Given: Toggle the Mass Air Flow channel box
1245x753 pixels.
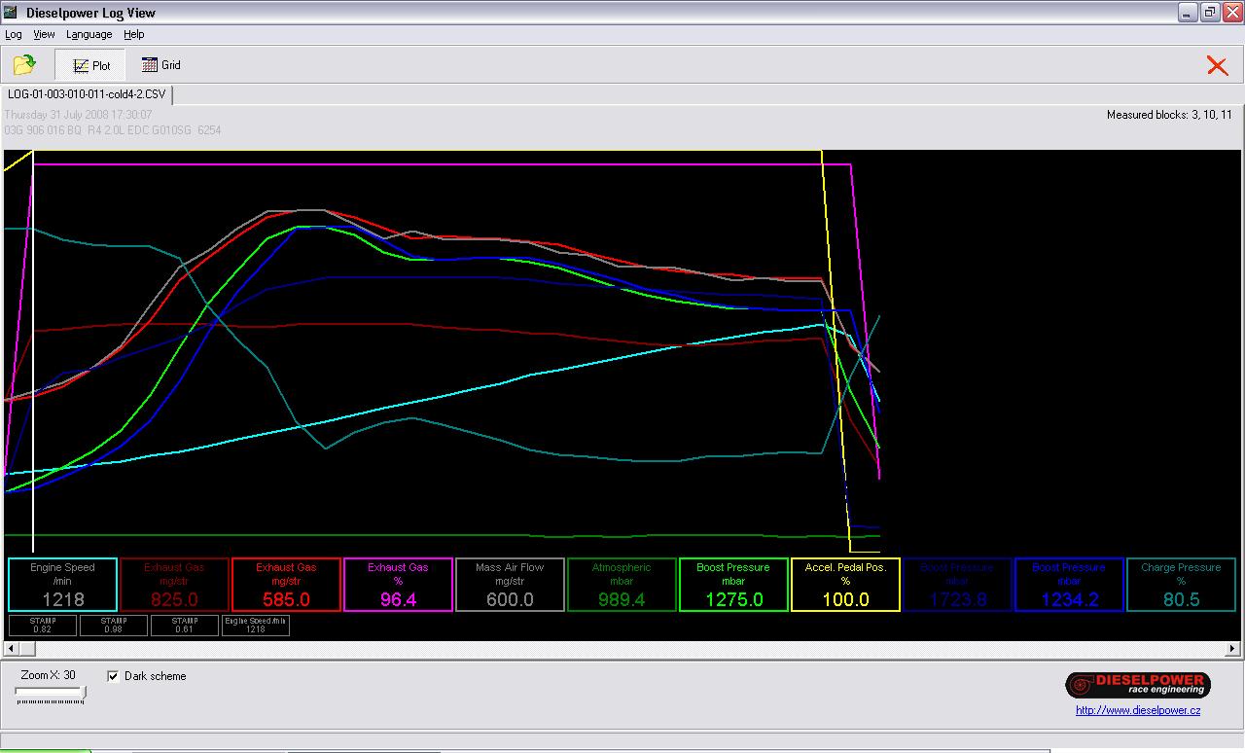Looking at the screenshot, I should point(510,584).
